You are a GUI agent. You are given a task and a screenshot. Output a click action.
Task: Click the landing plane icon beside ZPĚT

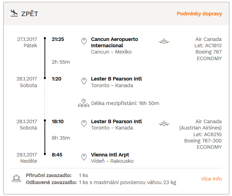[14, 13]
